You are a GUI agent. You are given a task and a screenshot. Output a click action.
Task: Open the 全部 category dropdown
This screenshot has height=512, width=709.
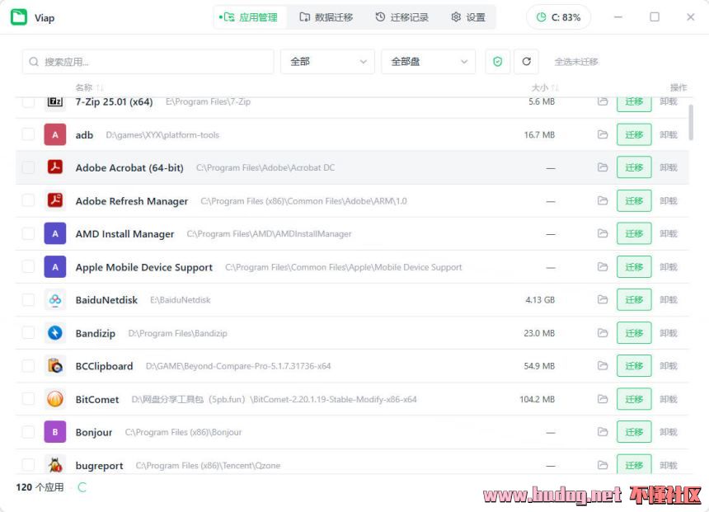click(x=327, y=62)
